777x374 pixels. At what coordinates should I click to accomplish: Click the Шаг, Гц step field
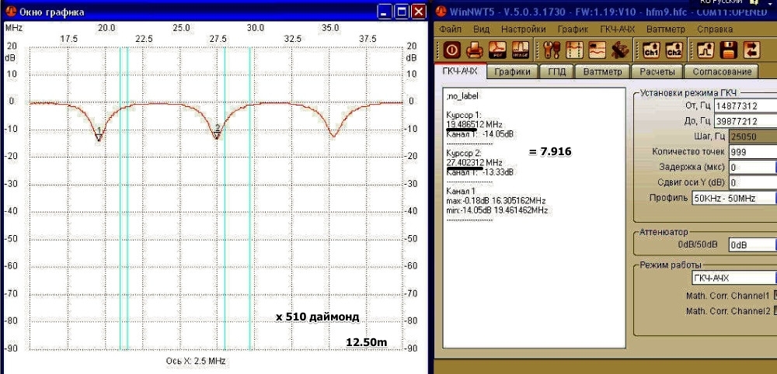752,137
